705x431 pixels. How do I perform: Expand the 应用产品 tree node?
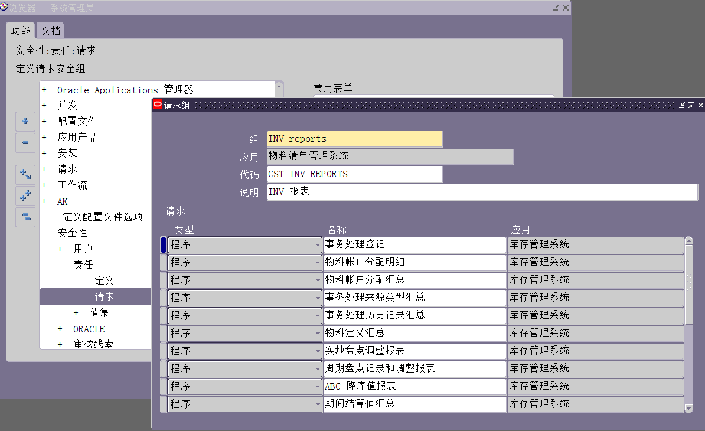coord(44,138)
